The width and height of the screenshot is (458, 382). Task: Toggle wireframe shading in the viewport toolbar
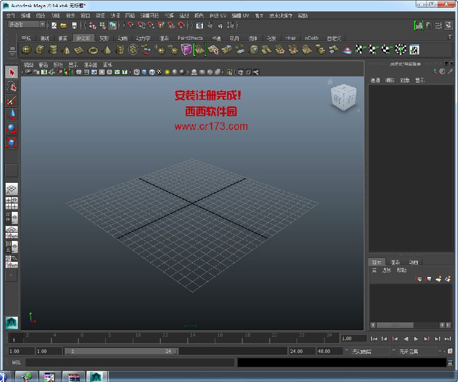(137, 72)
